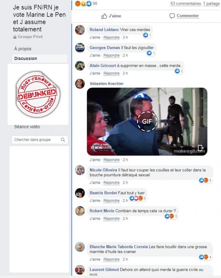Open reaction icons on Nicole Oliveira's comment
This screenshot has width=221, height=278.
click(x=205, y=180)
